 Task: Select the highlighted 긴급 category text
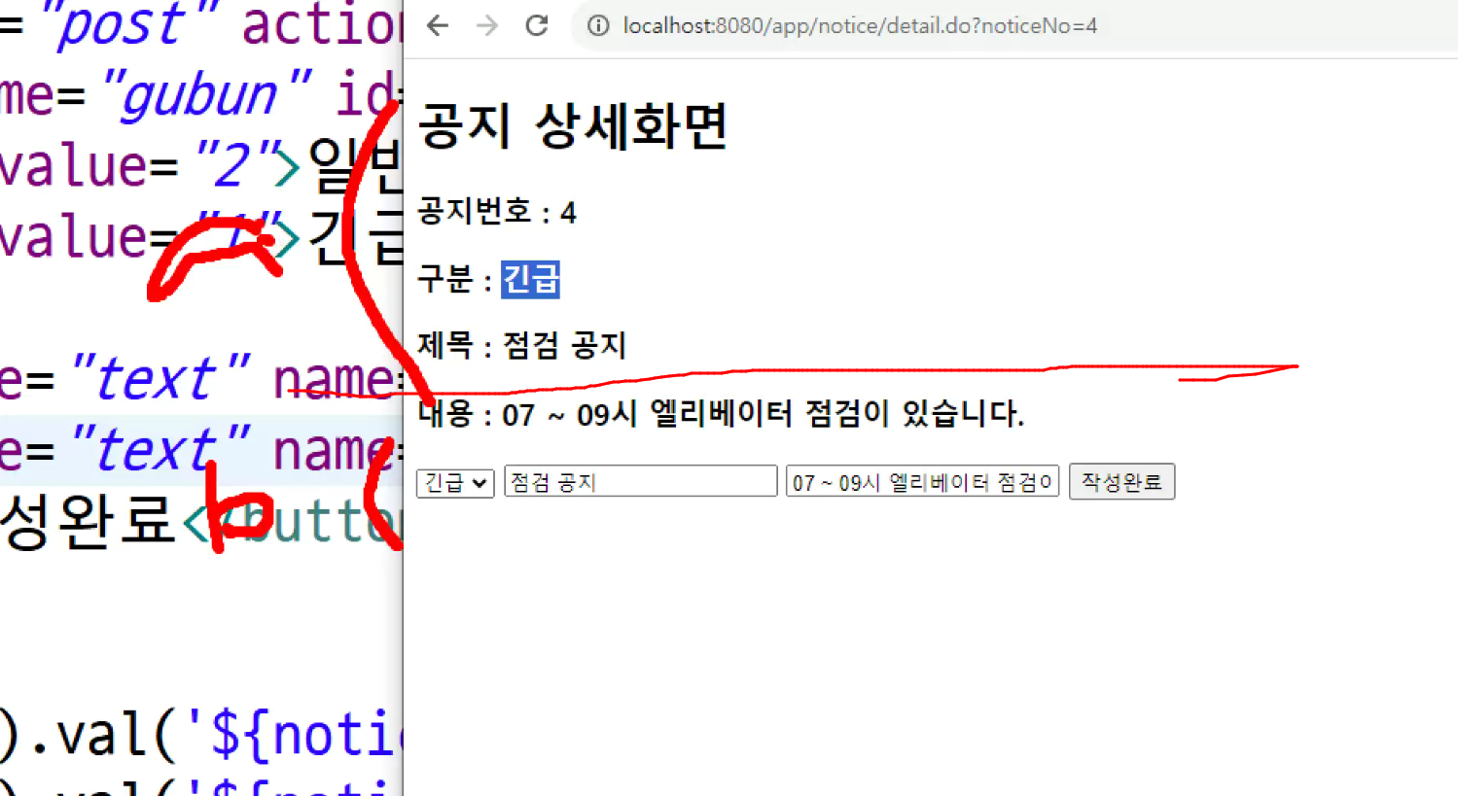pyautogui.click(x=530, y=280)
